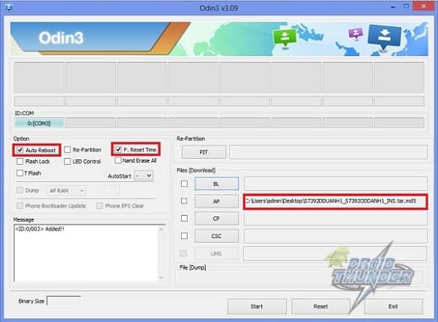
Task: Enable the Flash Lock checkbox
Action: coord(19,162)
